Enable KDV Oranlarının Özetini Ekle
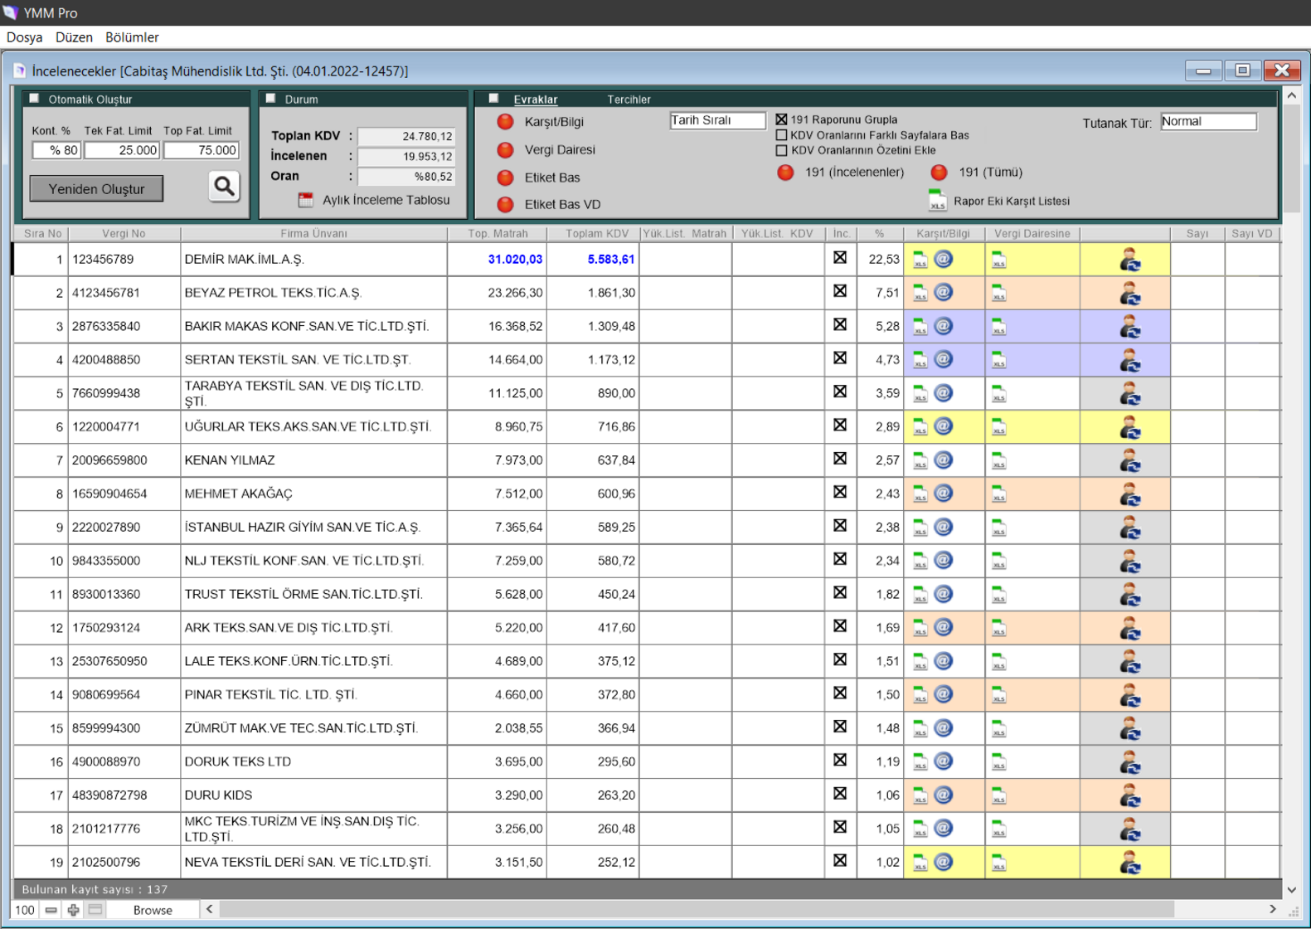This screenshot has height=929, width=1311. (x=781, y=150)
